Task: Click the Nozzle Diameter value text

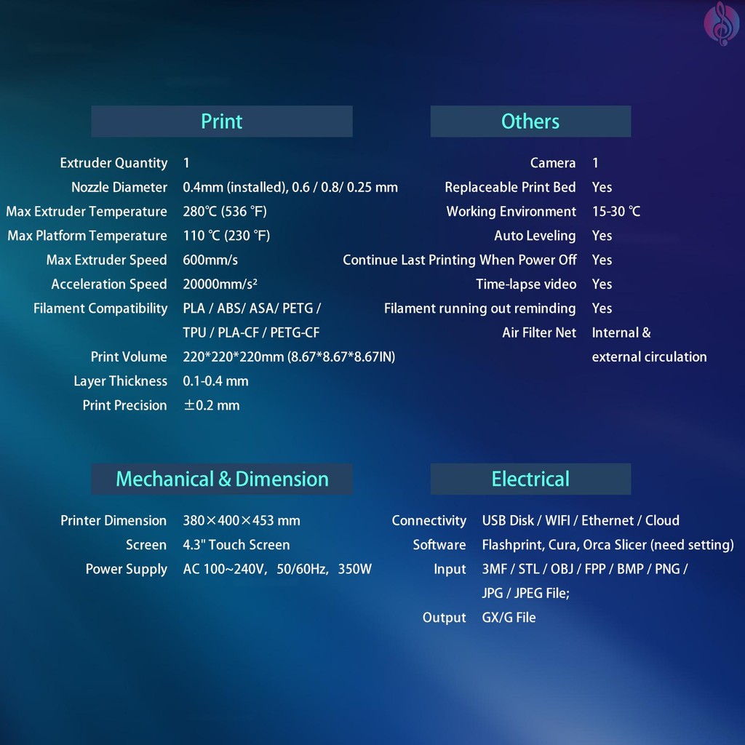Action: tap(290, 188)
